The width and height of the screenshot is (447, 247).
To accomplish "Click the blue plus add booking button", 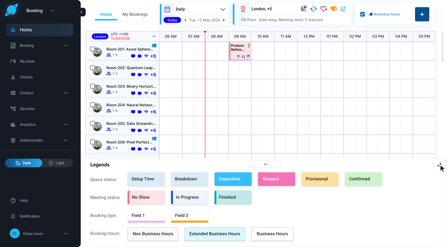I will pyautogui.click(x=422, y=14).
